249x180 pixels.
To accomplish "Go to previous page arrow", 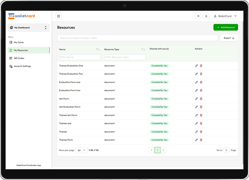I will click(152, 150).
